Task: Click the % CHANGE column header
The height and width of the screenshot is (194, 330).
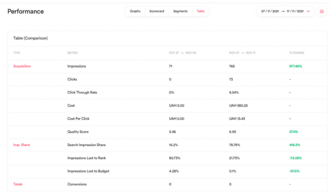Action: tap(297, 53)
